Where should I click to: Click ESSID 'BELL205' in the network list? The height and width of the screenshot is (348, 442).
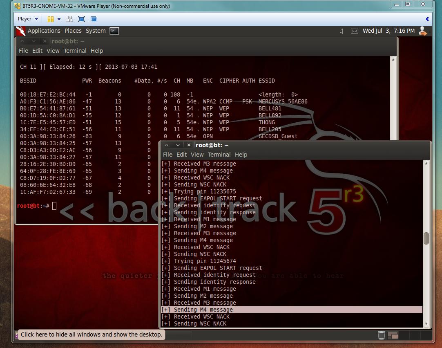pyautogui.click(x=270, y=129)
